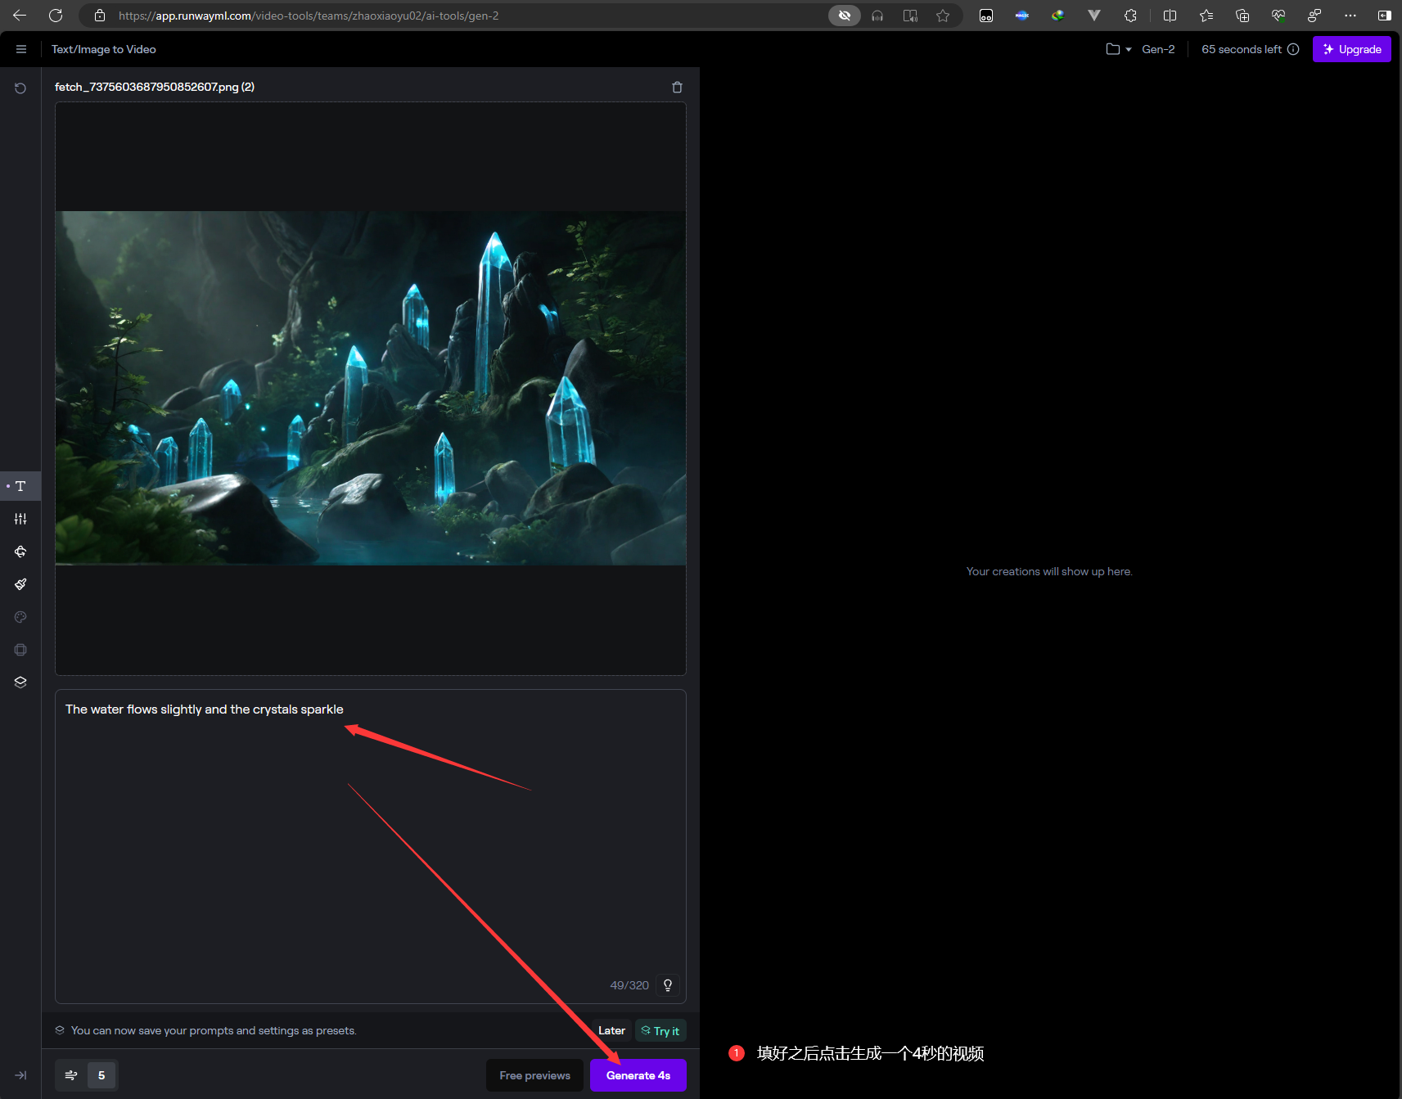Image resolution: width=1402 pixels, height=1099 pixels.
Task: Click the lightbulb prompt suggestion icon
Action: point(668,985)
